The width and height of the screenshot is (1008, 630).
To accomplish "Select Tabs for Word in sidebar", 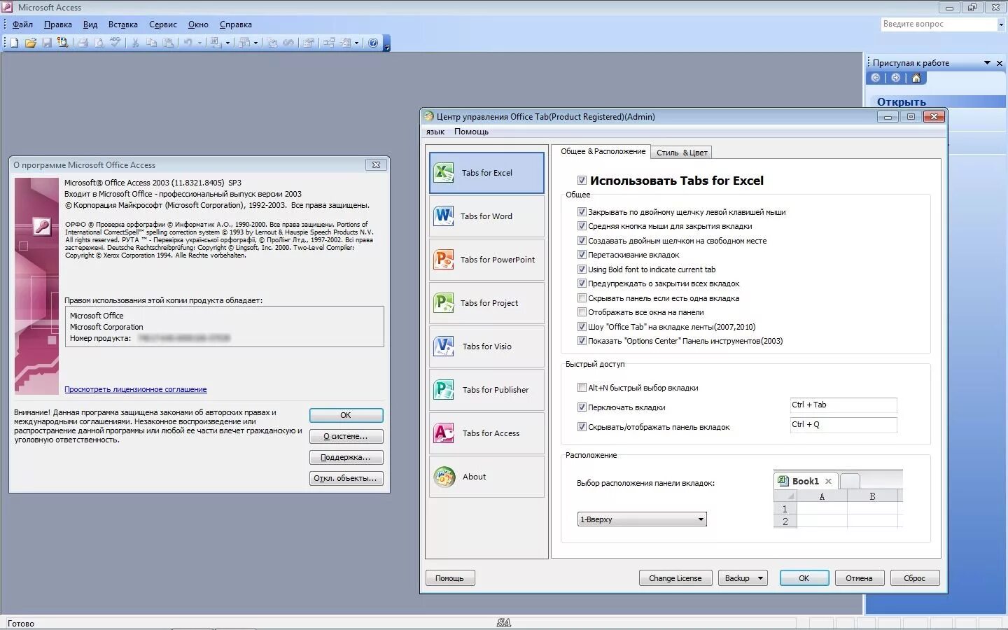I will point(486,216).
